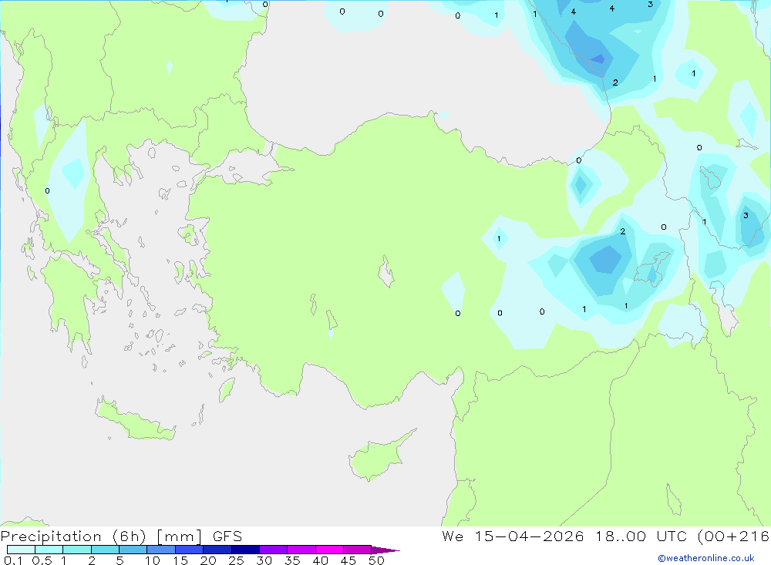Click the weatheronline.co.uk copyright link
771x565 pixels.
[x=706, y=558]
